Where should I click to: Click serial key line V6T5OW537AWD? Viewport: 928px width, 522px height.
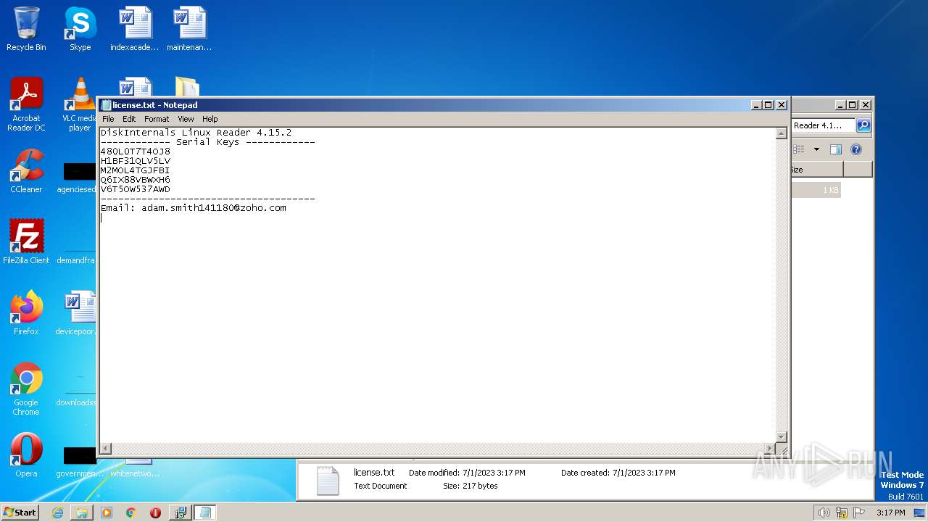tap(136, 189)
